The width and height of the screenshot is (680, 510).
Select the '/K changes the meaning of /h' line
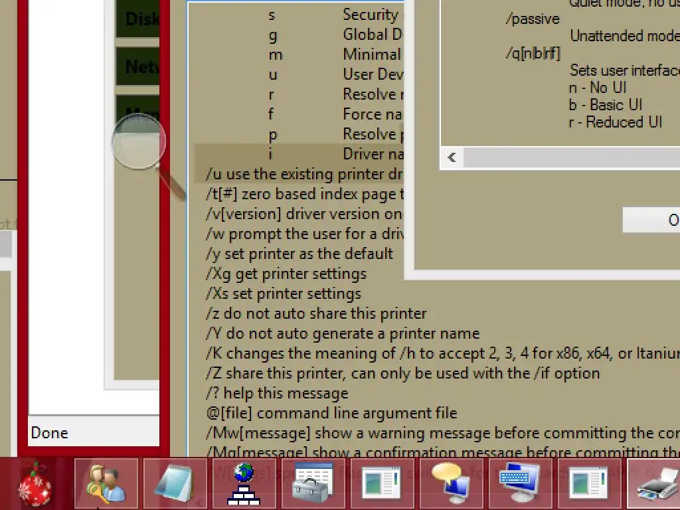(443, 353)
